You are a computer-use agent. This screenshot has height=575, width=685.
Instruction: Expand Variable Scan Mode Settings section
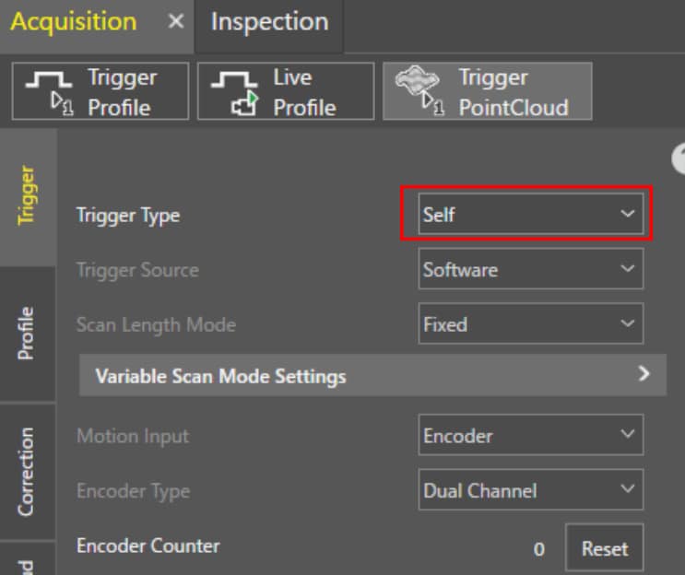372,375
